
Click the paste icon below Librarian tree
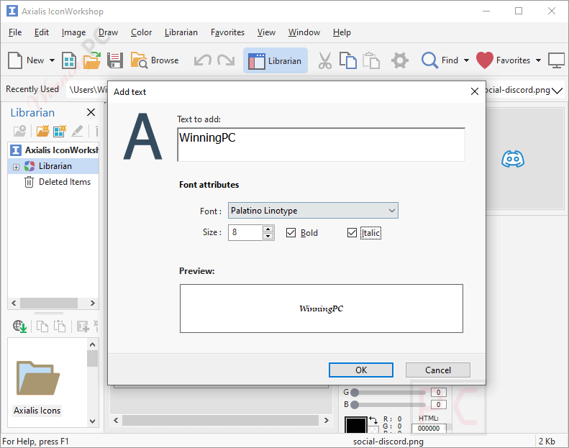pyautogui.click(x=60, y=326)
